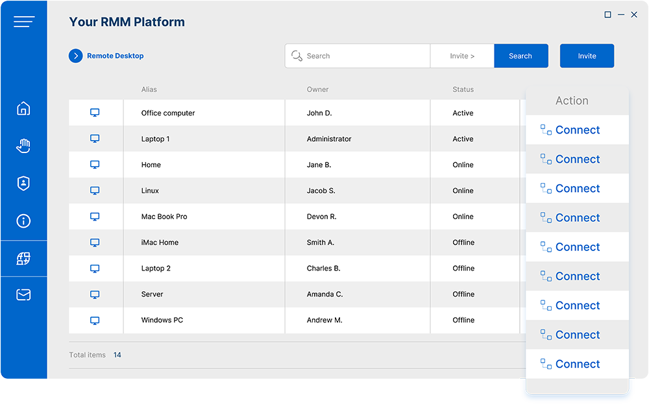Click monitor icon for Mac Book Pro row

coord(95,217)
